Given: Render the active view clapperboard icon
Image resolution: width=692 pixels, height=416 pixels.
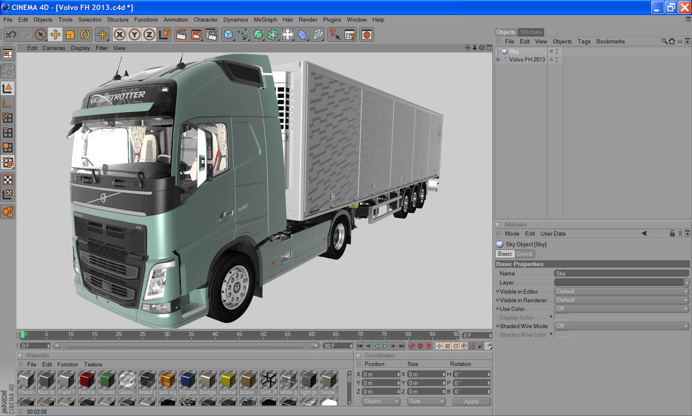Looking at the screenshot, I should 181,35.
